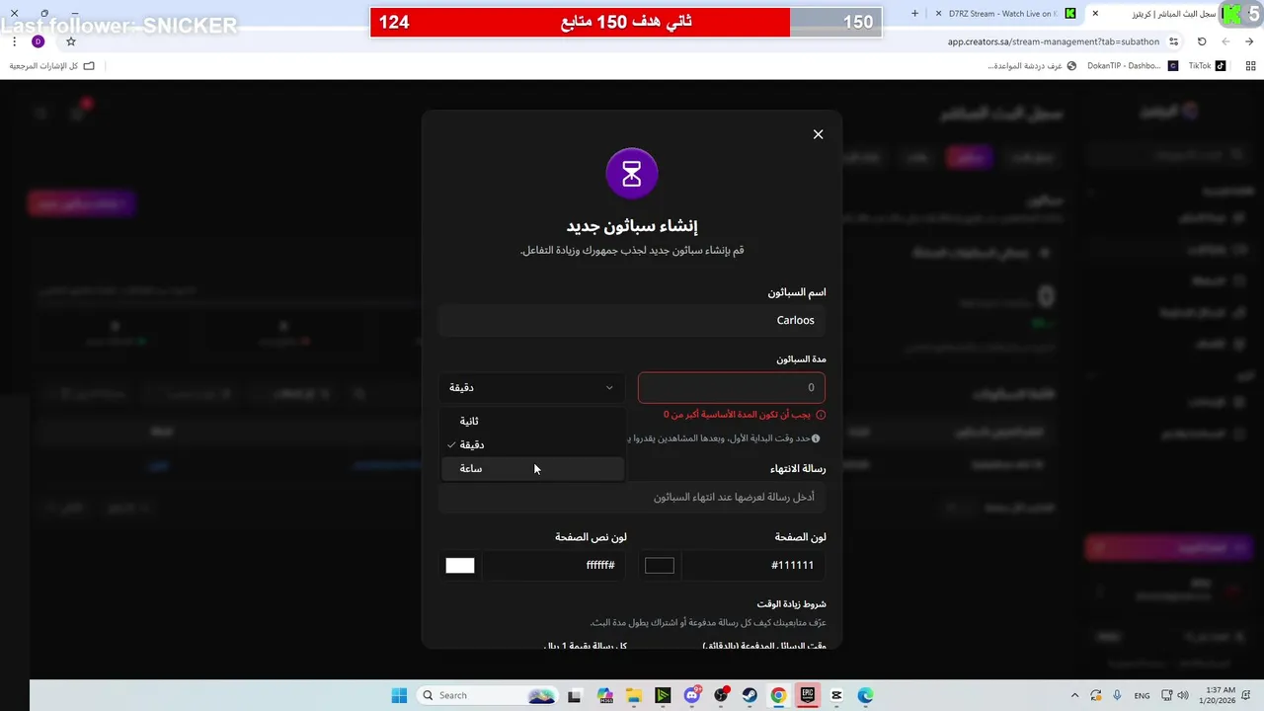1264x711 pixels.
Task: Open File Explorer from the taskbar
Action: (633, 695)
